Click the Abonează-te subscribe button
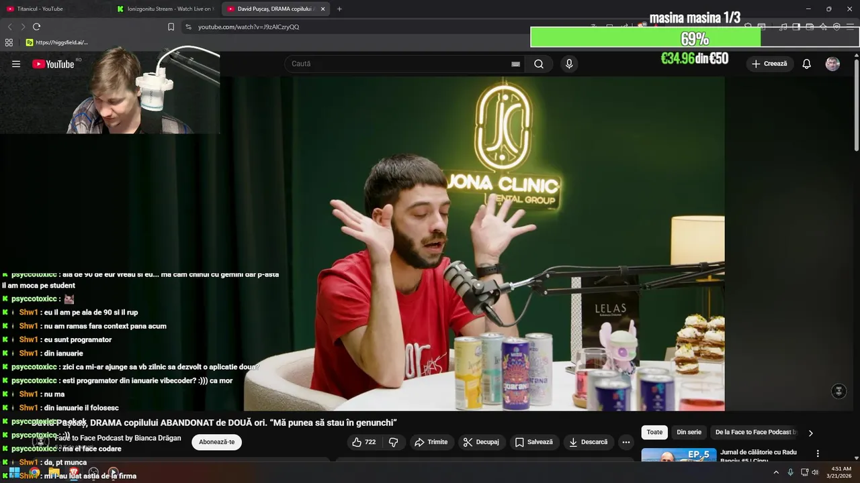Image resolution: width=860 pixels, height=483 pixels. click(x=216, y=442)
